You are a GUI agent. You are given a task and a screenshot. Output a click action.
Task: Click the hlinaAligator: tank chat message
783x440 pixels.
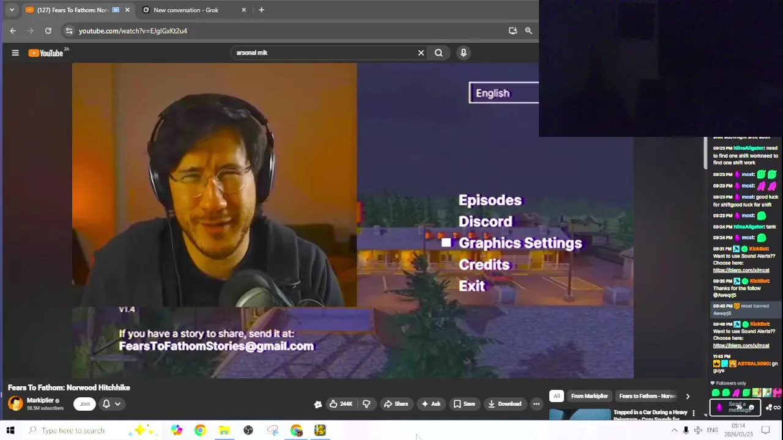746,227
